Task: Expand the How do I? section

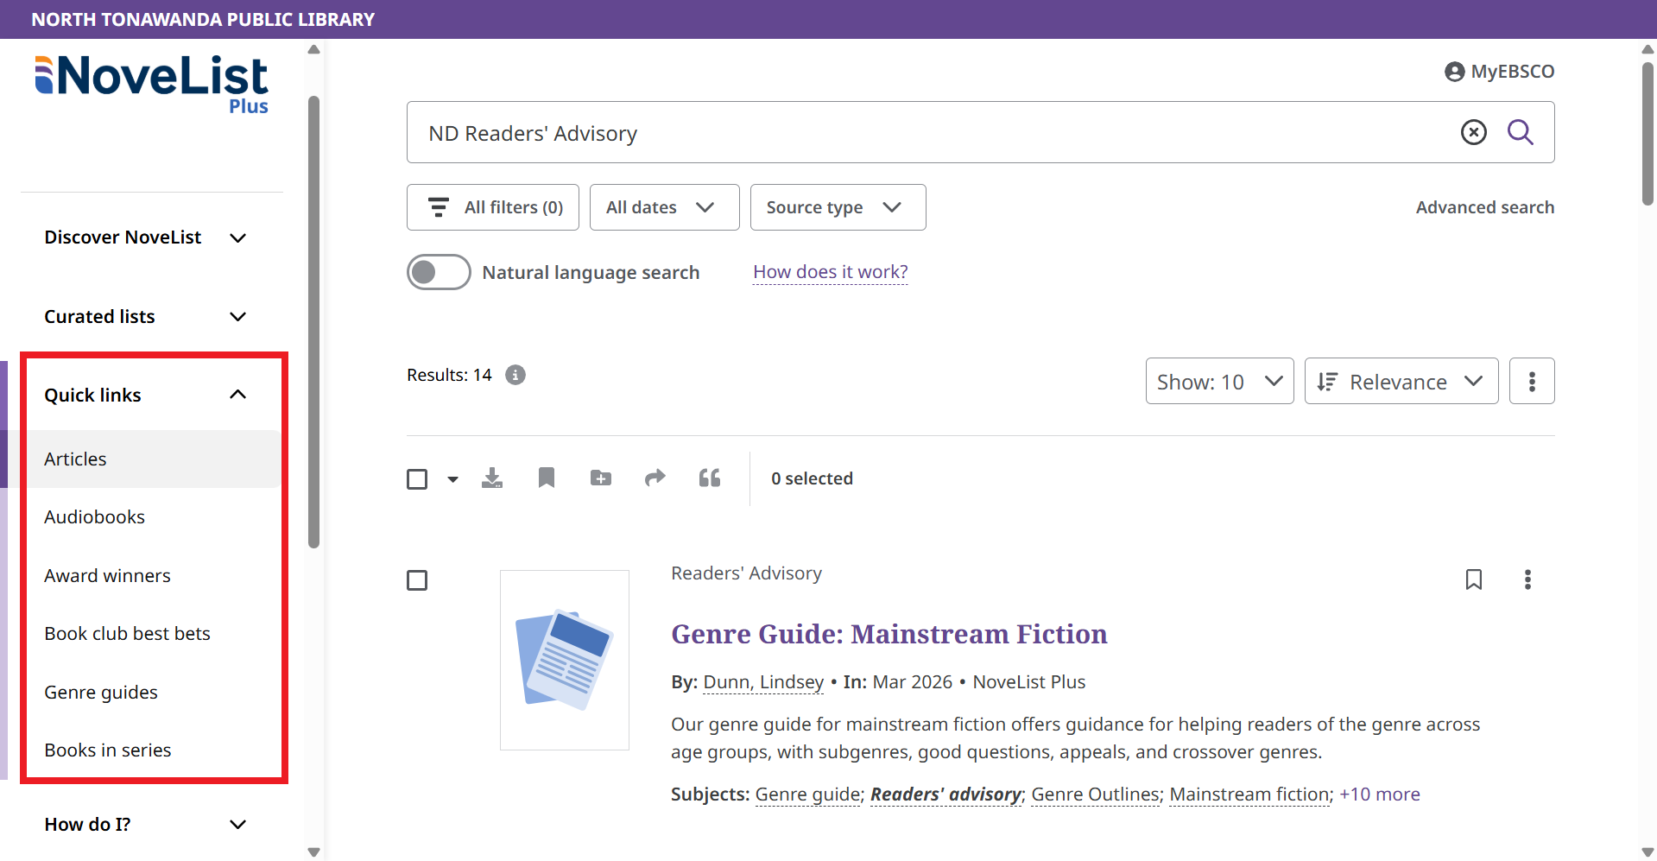Action: tap(146, 825)
